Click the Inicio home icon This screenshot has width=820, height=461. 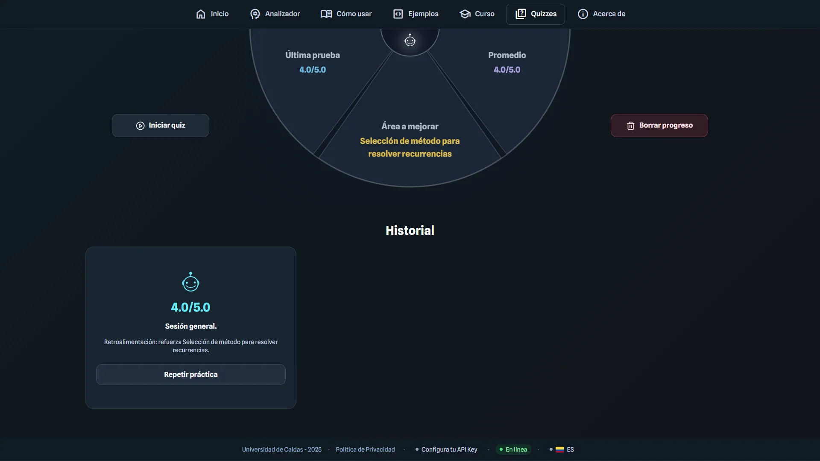click(201, 14)
